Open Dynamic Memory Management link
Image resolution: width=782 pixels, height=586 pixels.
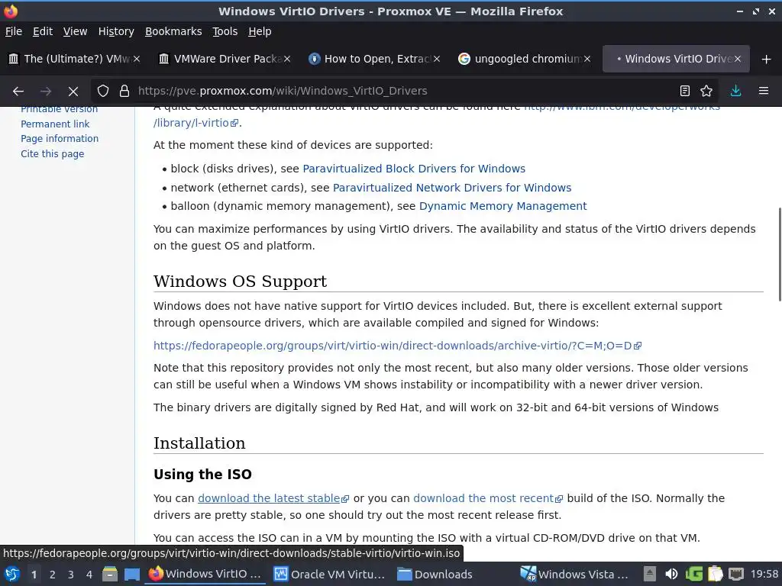coord(502,206)
